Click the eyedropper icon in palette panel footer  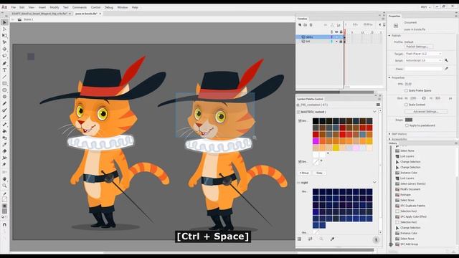point(332,239)
